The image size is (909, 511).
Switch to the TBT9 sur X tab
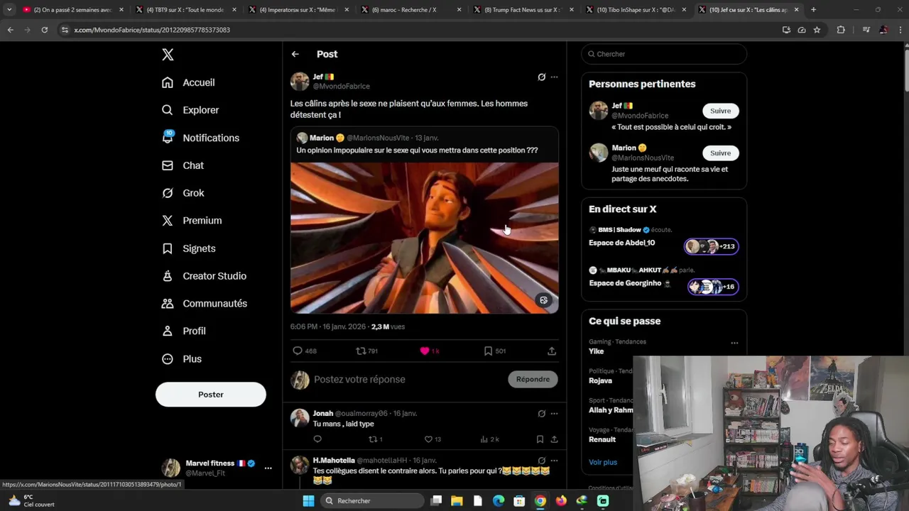tap(185, 10)
